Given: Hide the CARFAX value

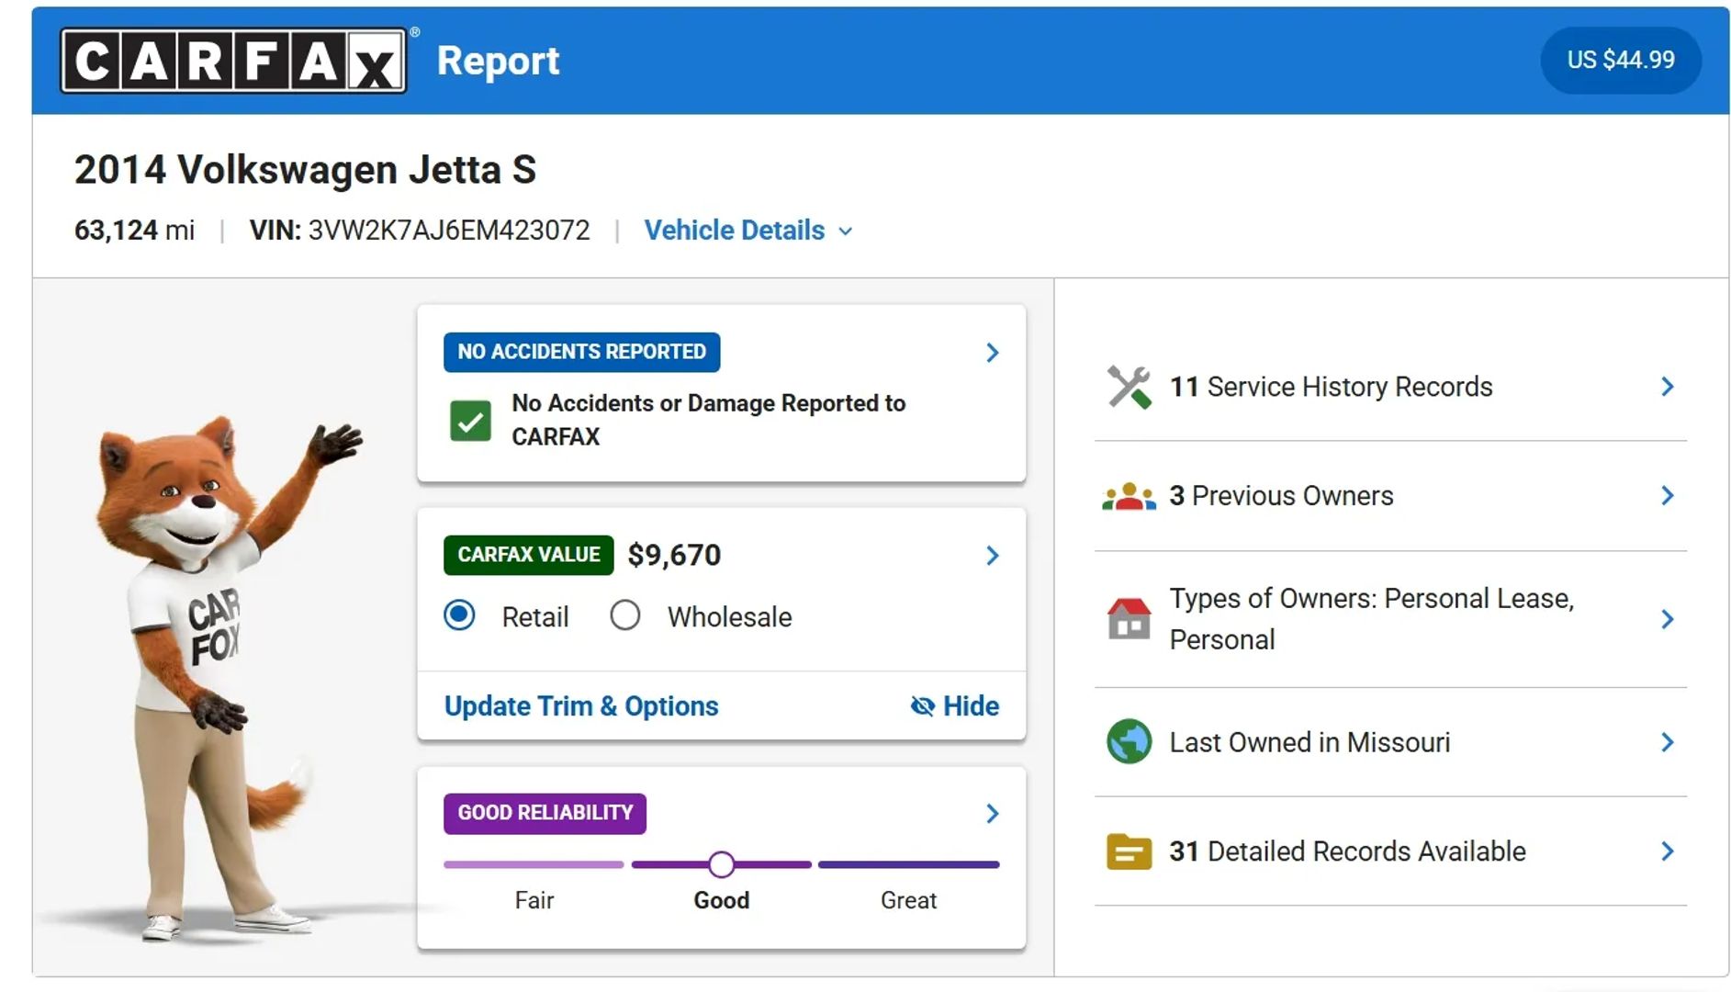Looking at the screenshot, I should (954, 705).
